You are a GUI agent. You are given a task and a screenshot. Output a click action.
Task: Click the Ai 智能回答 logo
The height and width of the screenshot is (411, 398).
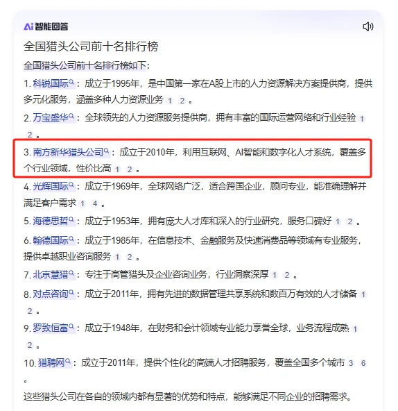click(46, 26)
